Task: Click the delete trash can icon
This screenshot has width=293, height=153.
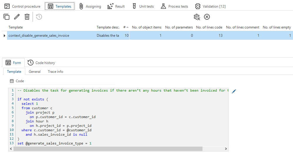Action: pos(27,17)
